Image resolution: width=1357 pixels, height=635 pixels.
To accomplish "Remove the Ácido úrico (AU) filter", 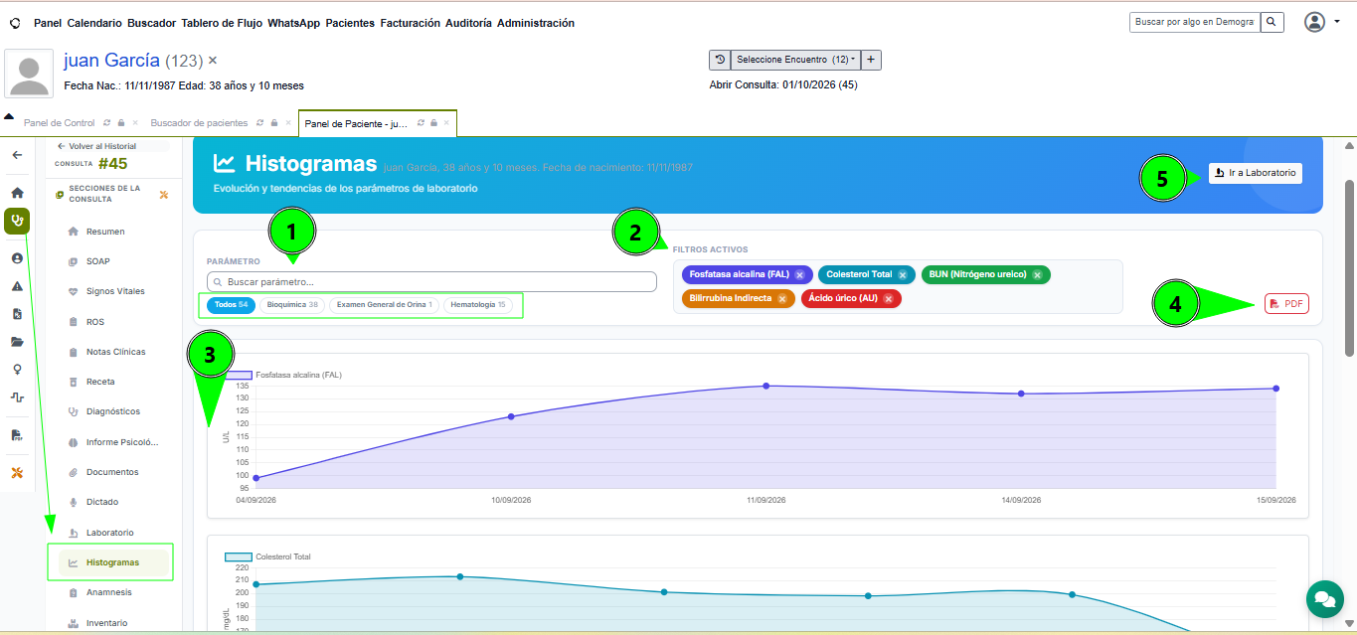I will pos(888,298).
